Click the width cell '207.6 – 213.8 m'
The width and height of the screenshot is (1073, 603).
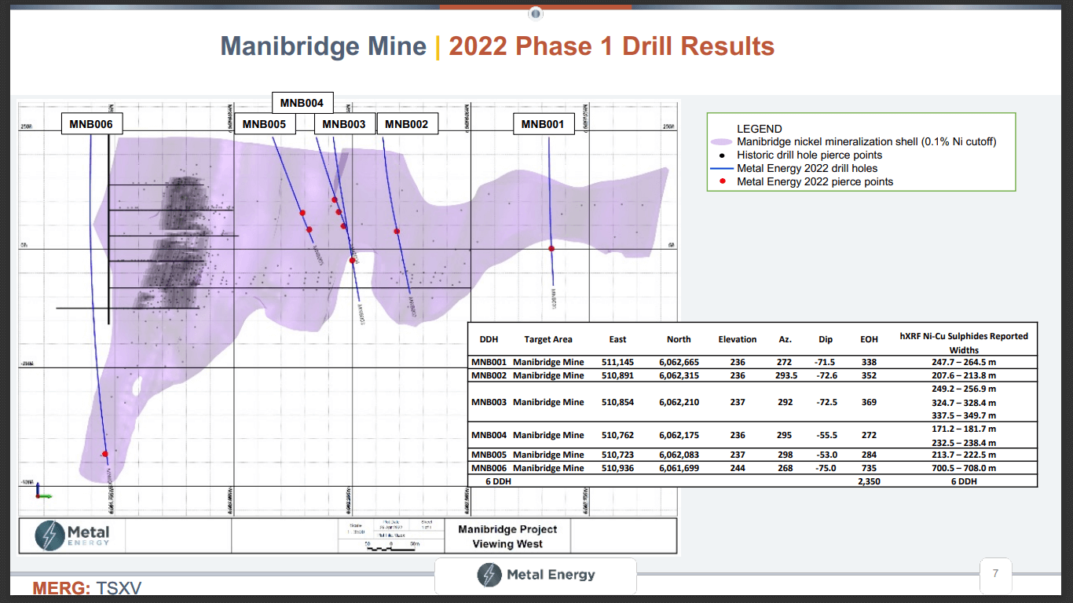[964, 375]
